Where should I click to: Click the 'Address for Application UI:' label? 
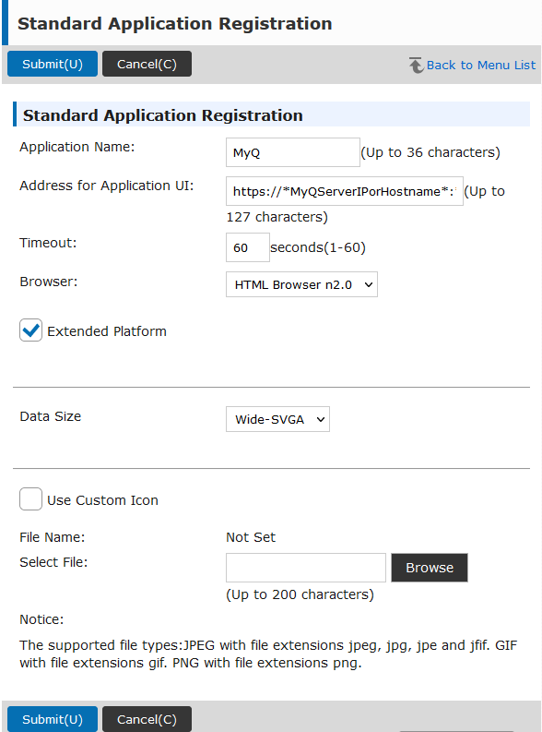[x=106, y=186]
